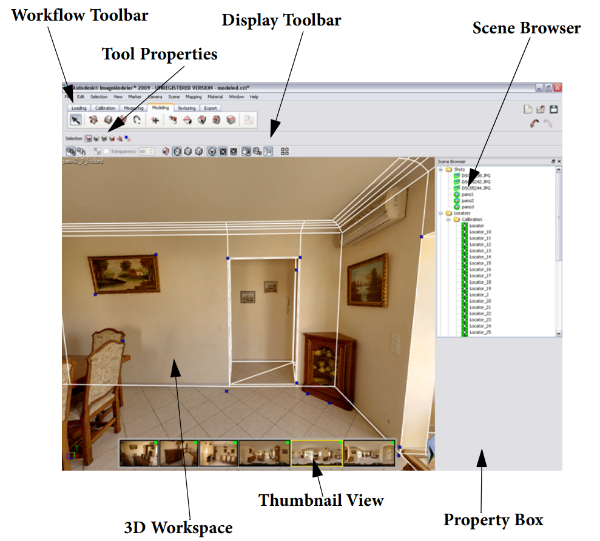The height and width of the screenshot is (541, 600).
Task: Enable the Transparency checkbox
Action: pyautogui.click(x=107, y=152)
